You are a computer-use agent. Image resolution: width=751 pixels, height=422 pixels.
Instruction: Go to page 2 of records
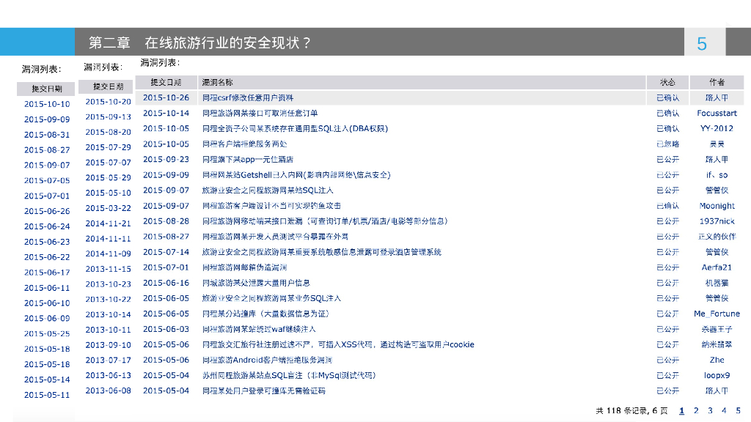pos(696,410)
